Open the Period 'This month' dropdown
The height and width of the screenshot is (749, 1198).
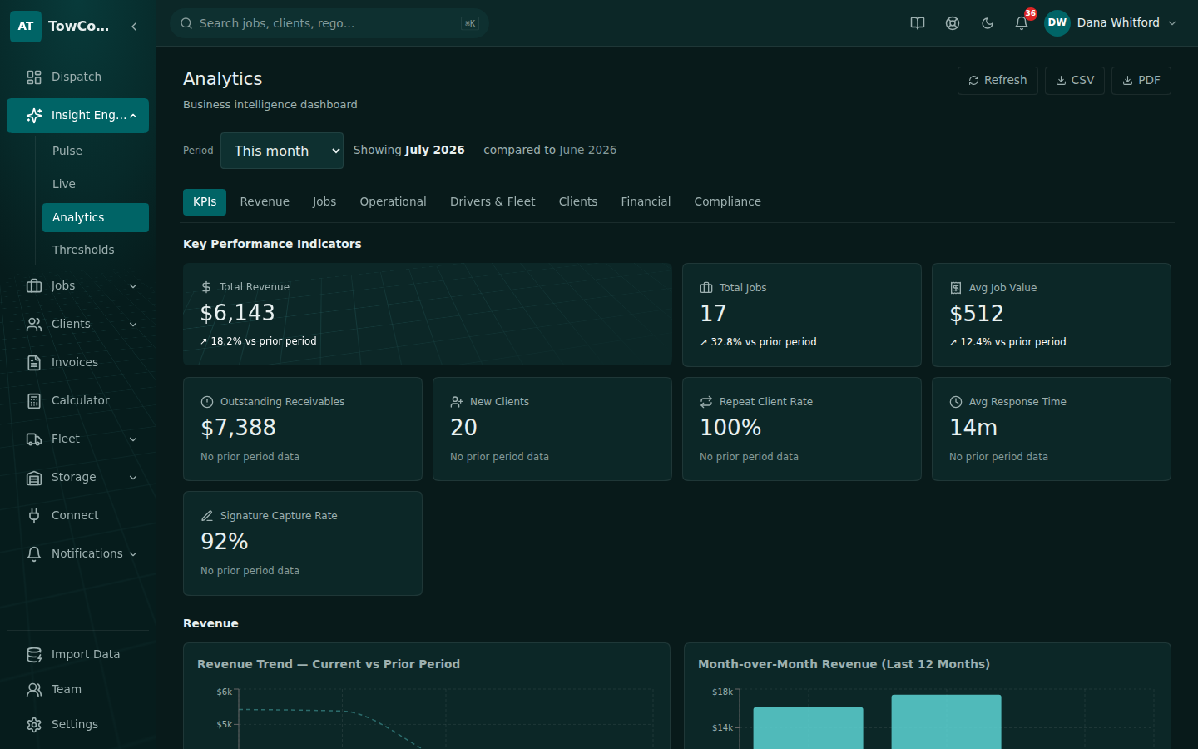coord(282,151)
